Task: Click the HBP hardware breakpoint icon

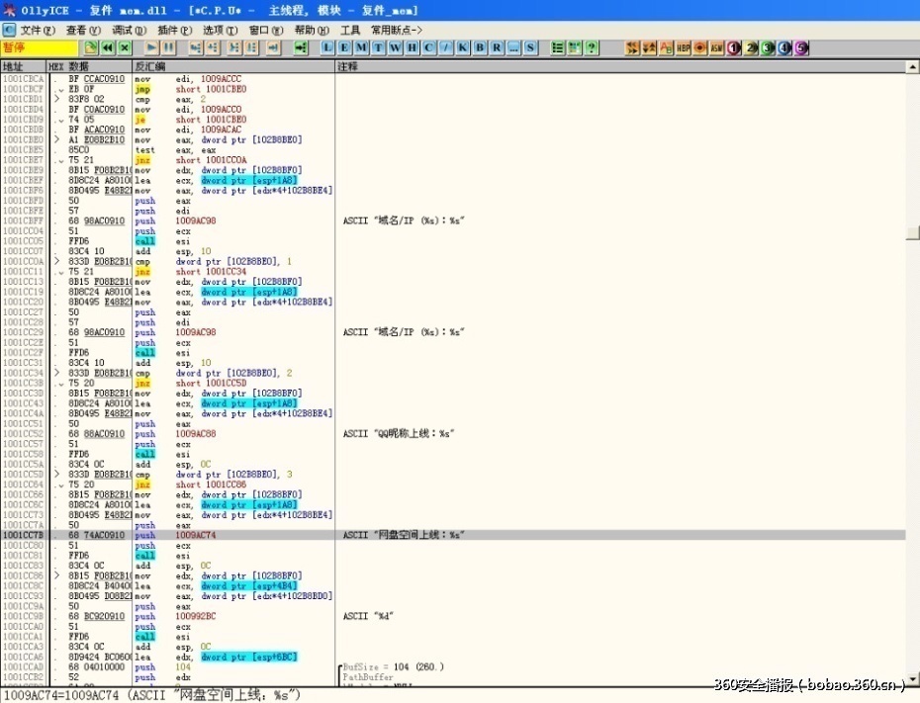Action: (x=684, y=47)
